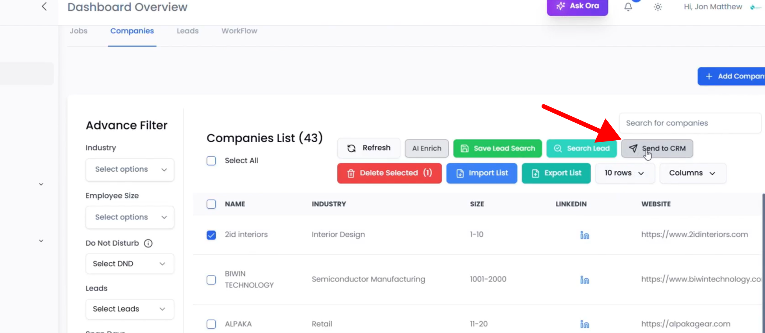
Task: Expand the 10 rows dropdown
Action: pyautogui.click(x=624, y=173)
